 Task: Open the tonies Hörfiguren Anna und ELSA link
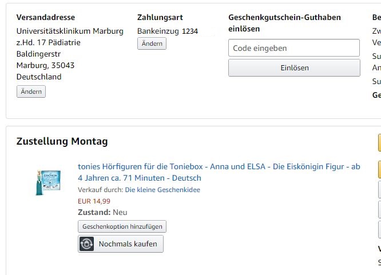click(219, 172)
